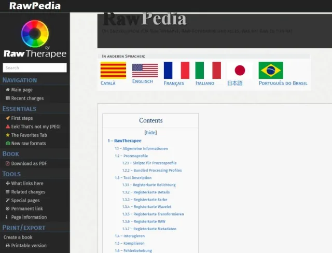The width and height of the screenshot is (332, 253).
Task: Click the Catalan flag image
Action: point(113,70)
